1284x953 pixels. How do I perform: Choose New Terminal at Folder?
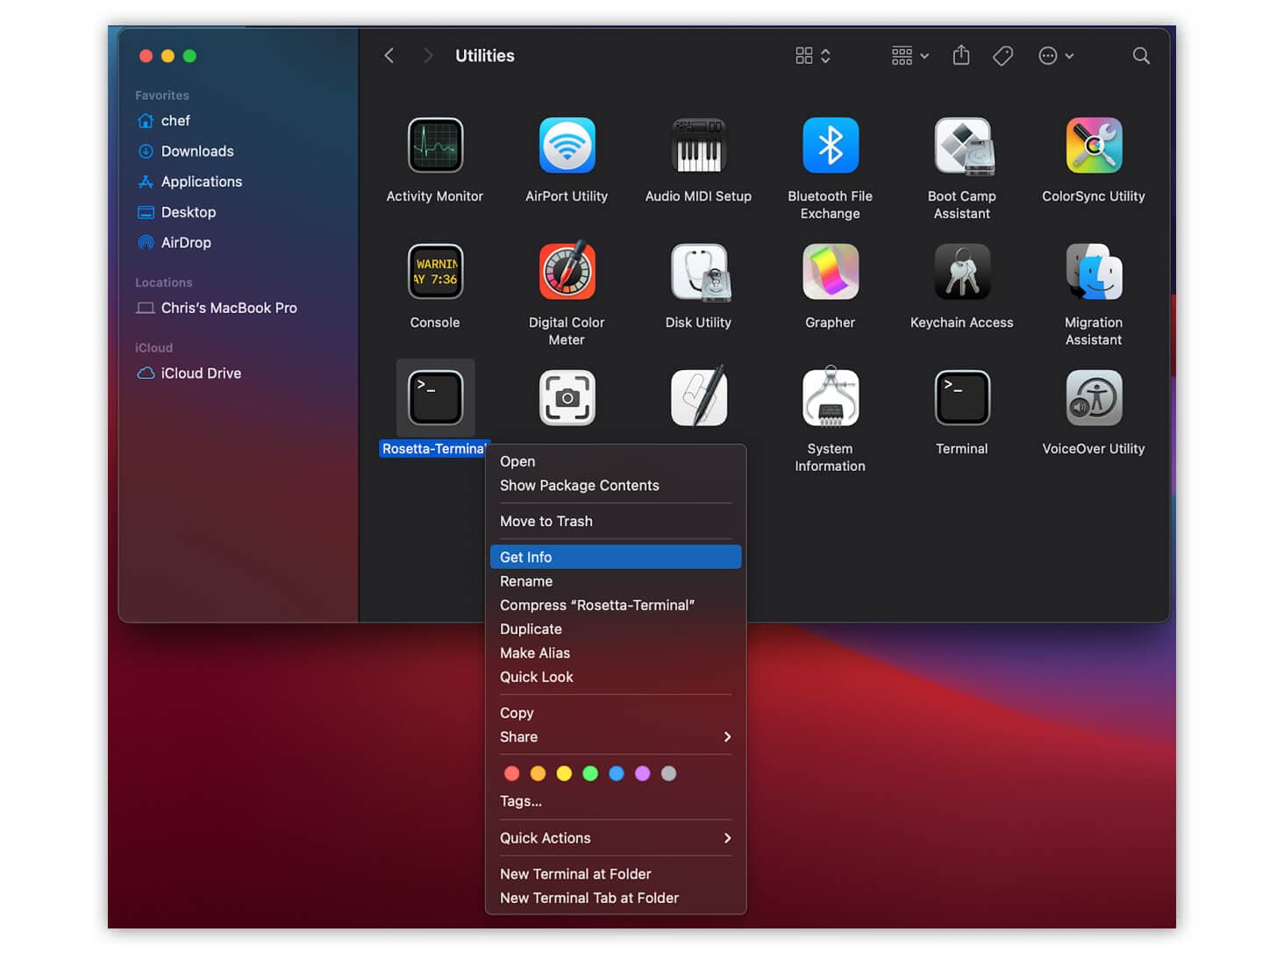[x=616, y=874]
